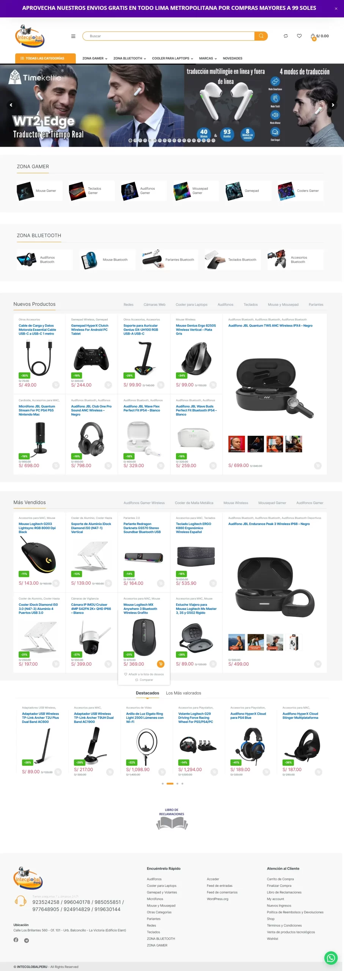Open the compare arrows icon in header
Image resolution: width=344 pixels, height=971 pixels.
point(286,36)
